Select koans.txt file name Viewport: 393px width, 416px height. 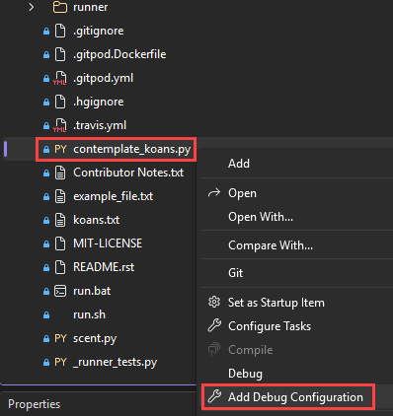coord(96,220)
